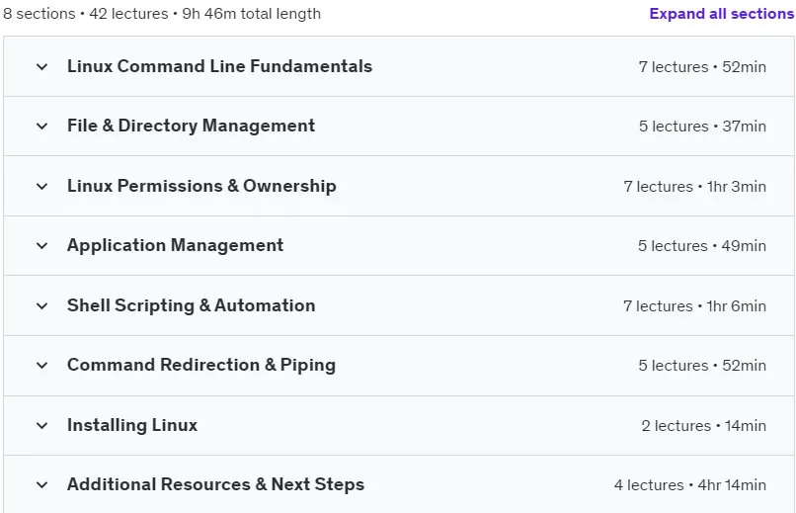Screen dimensions: 796x513
Task: Expand the Linux Command Line Fundamentals chevron
Action: point(42,66)
